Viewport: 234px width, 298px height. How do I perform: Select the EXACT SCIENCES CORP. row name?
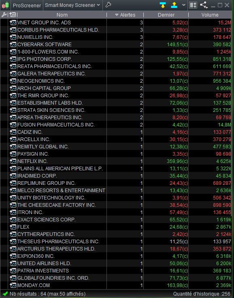pos(47,220)
